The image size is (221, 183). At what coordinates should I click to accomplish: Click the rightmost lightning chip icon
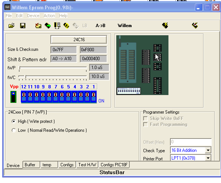(195, 25)
